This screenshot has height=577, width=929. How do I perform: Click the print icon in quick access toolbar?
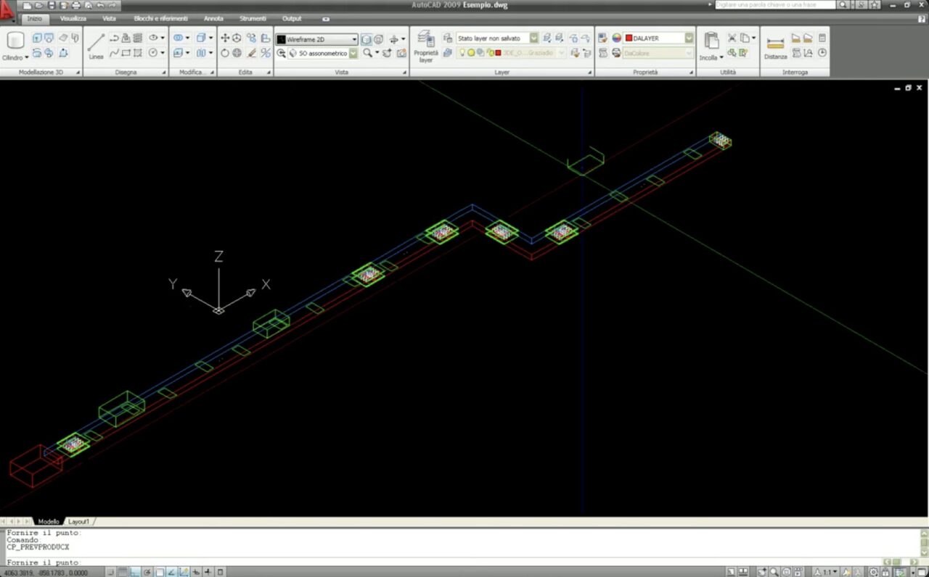(75, 5)
